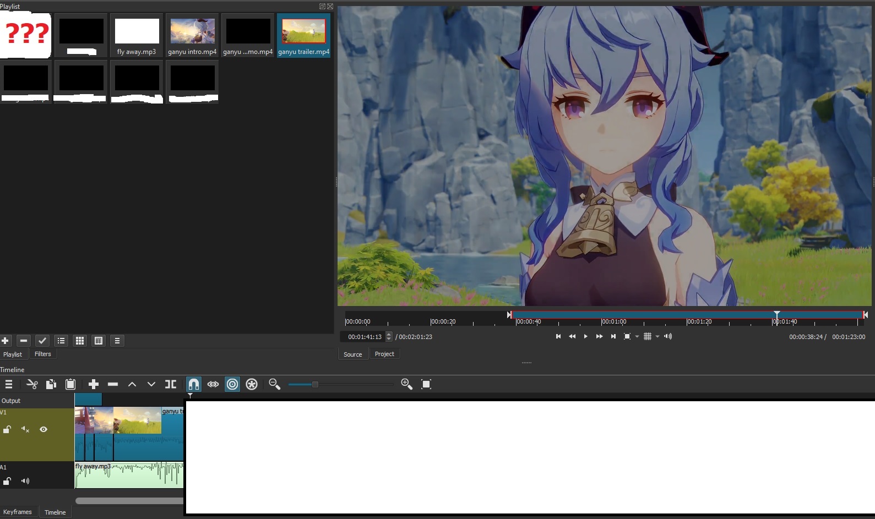The height and width of the screenshot is (519, 875).
Task: Paste clip into the timeline
Action: (x=70, y=384)
